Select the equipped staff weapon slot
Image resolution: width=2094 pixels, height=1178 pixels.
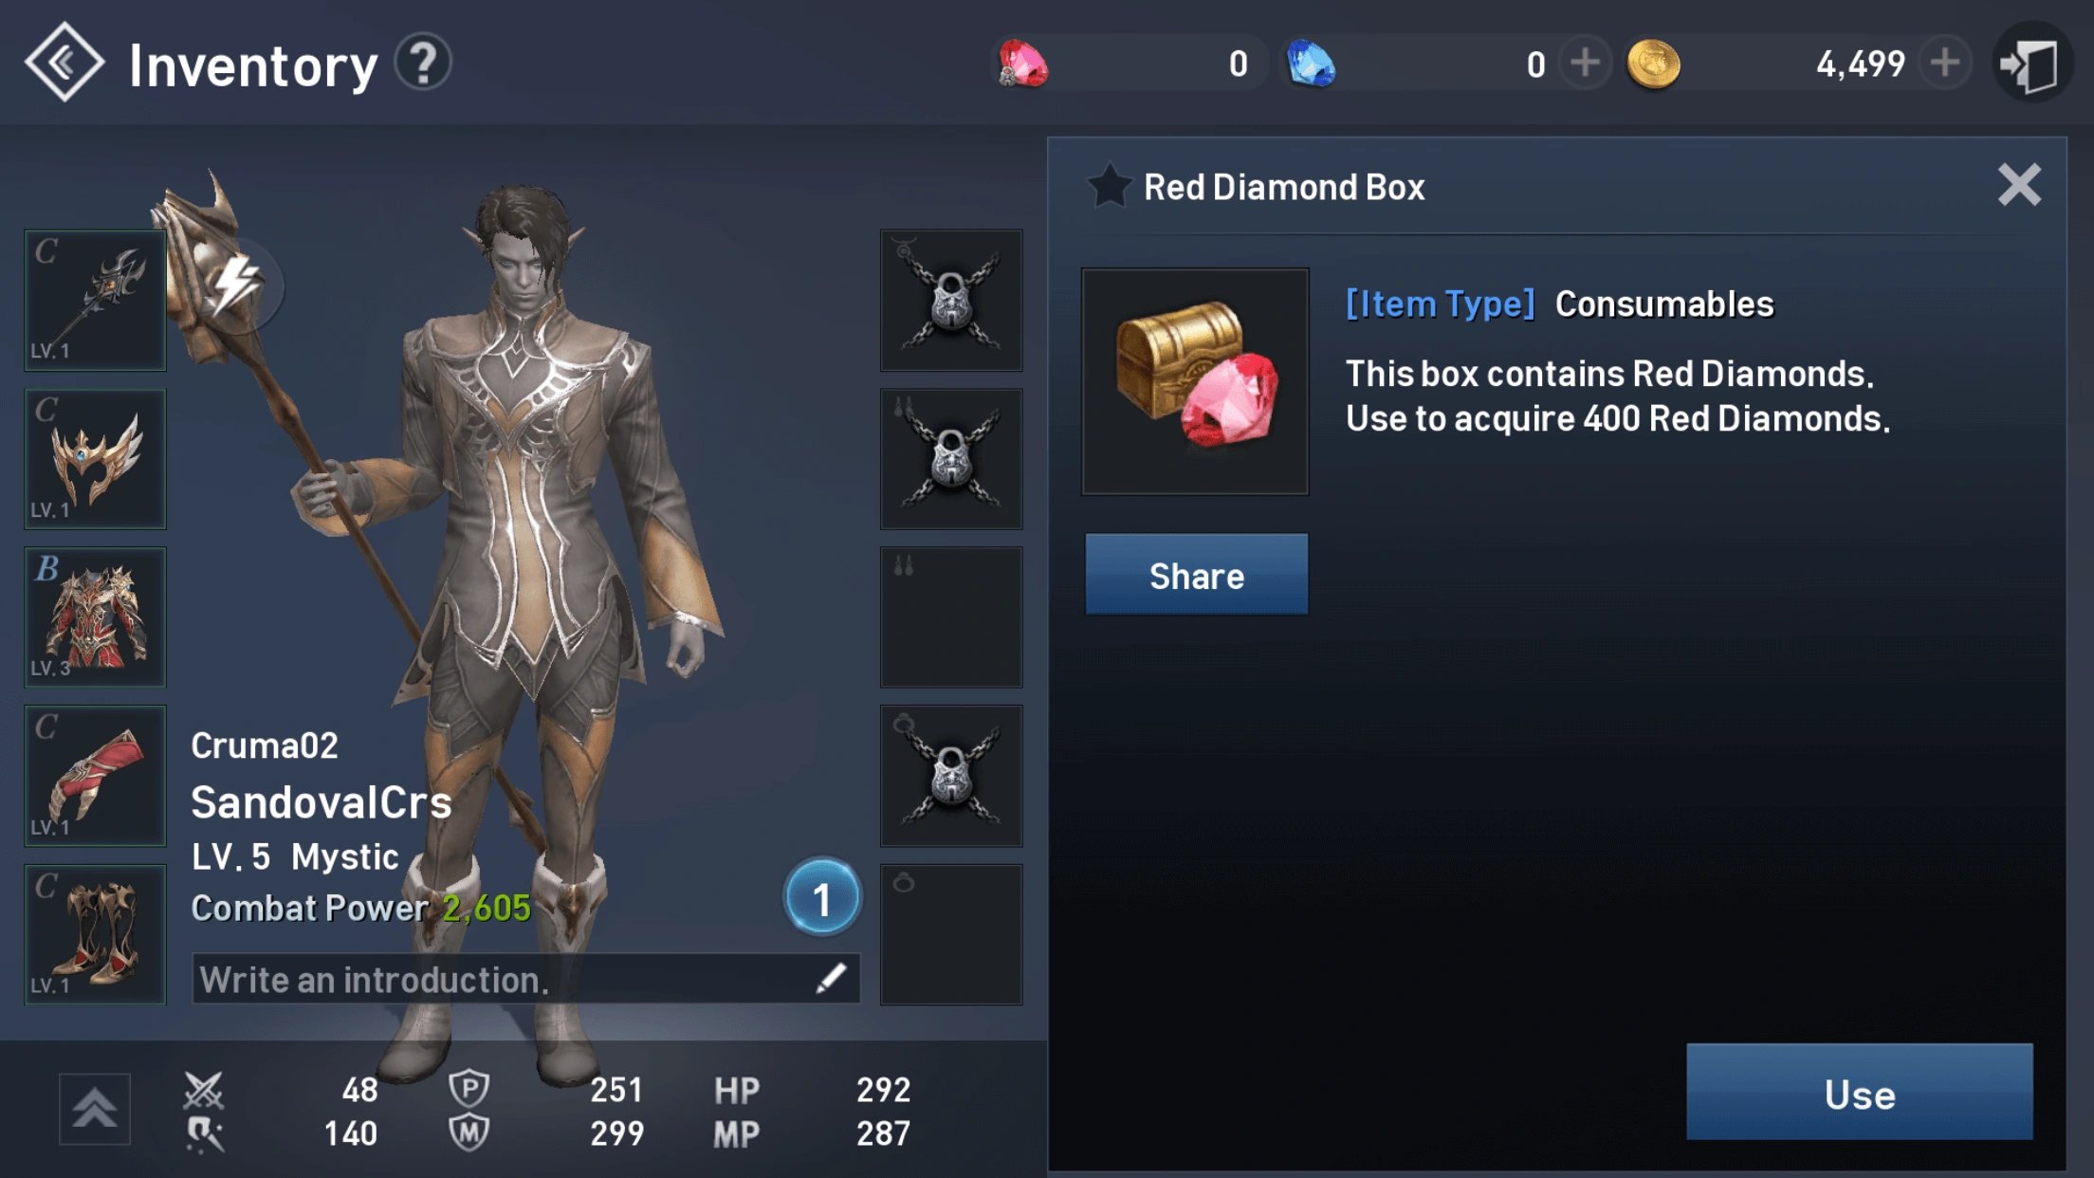click(x=95, y=300)
